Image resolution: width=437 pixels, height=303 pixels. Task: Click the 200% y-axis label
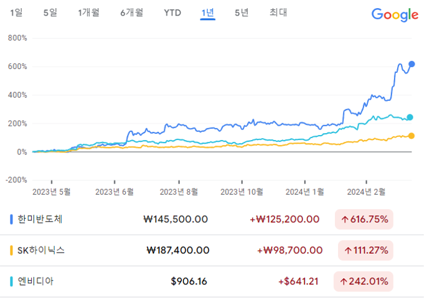click(x=17, y=124)
